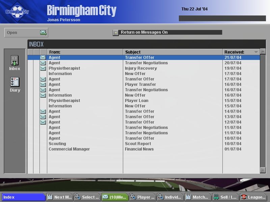Viewport: 270px width, 202px height.
Task: Click envelope icon of 12/07/04 Transfer Offer
Action: point(43,122)
